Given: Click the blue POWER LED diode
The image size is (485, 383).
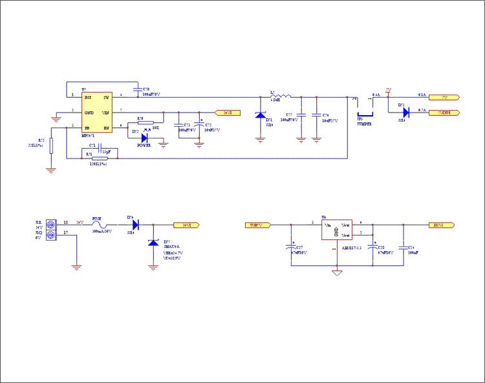Looking at the screenshot, I should pyautogui.click(x=144, y=137).
